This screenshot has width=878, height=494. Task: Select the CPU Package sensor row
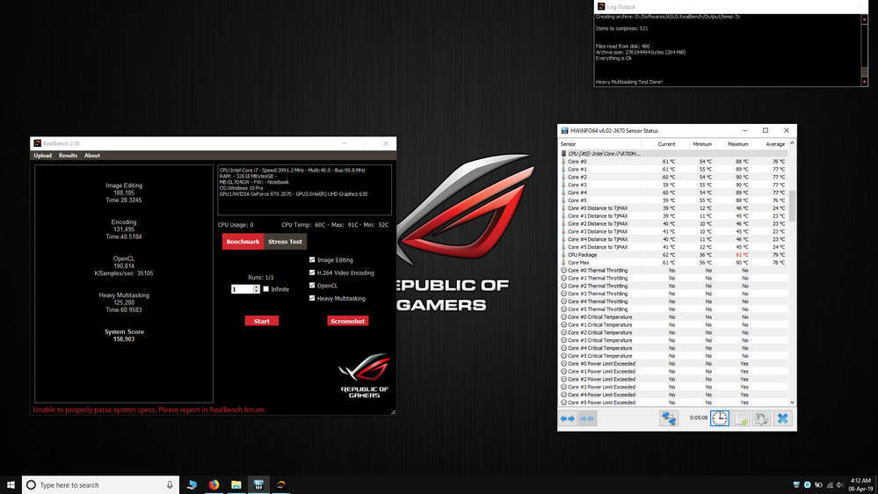[673, 255]
